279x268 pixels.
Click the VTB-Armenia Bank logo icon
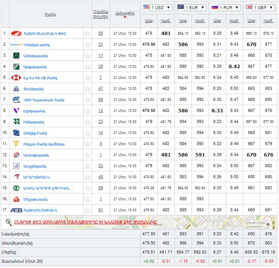tap(16, 100)
